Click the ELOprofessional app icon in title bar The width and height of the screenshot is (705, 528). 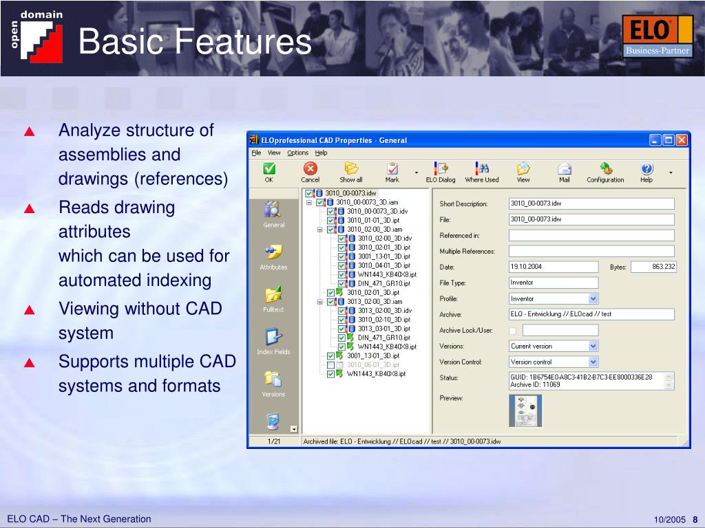(254, 140)
